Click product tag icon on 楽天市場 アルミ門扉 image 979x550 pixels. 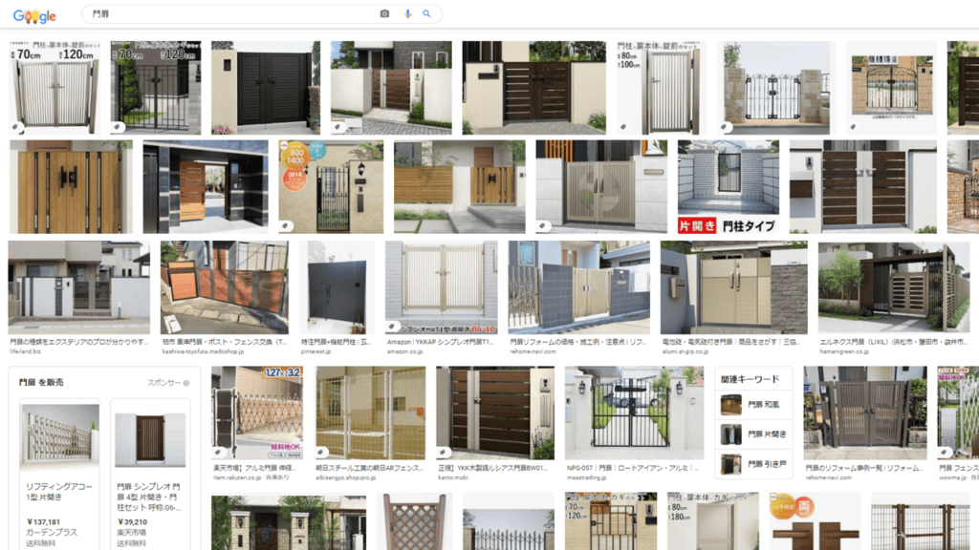point(220,452)
